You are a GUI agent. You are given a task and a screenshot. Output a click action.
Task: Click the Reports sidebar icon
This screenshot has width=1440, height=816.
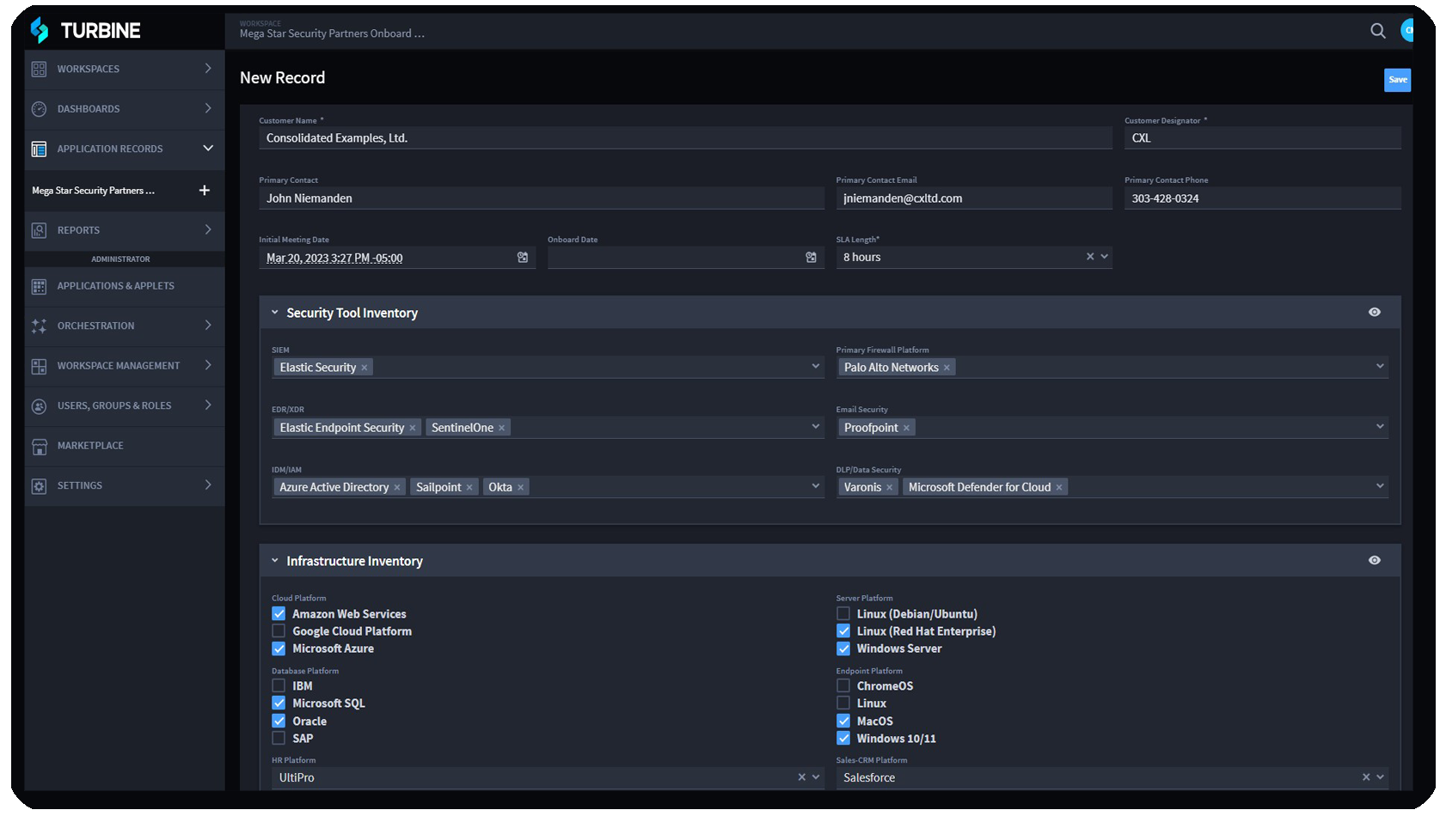click(x=39, y=230)
